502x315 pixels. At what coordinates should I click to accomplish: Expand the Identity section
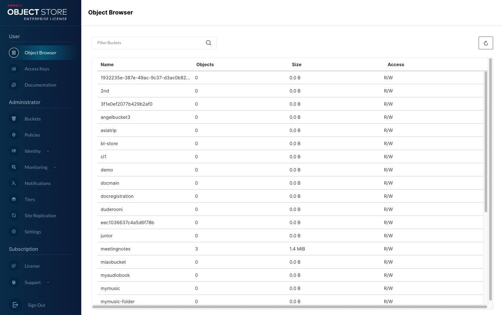[x=48, y=151]
